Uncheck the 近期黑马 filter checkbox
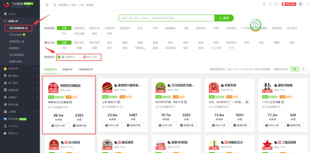The image size is (310, 153). [59, 57]
